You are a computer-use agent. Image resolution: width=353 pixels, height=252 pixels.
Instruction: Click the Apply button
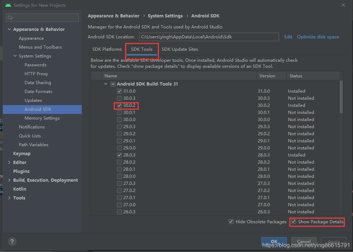click(x=334, y=241)
